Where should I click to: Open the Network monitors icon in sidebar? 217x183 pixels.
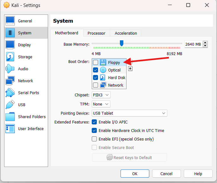click(x=10, y=81)
